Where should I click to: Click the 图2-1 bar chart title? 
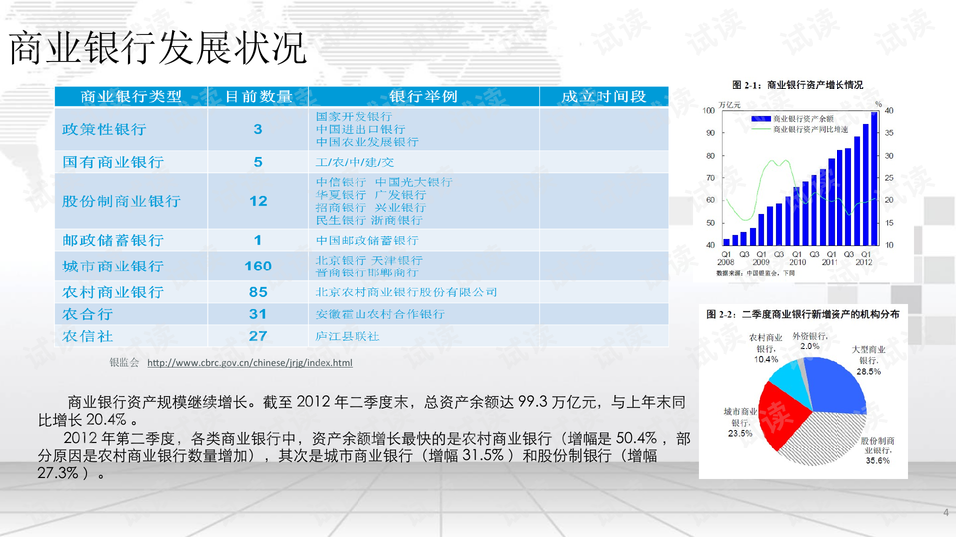797,85
